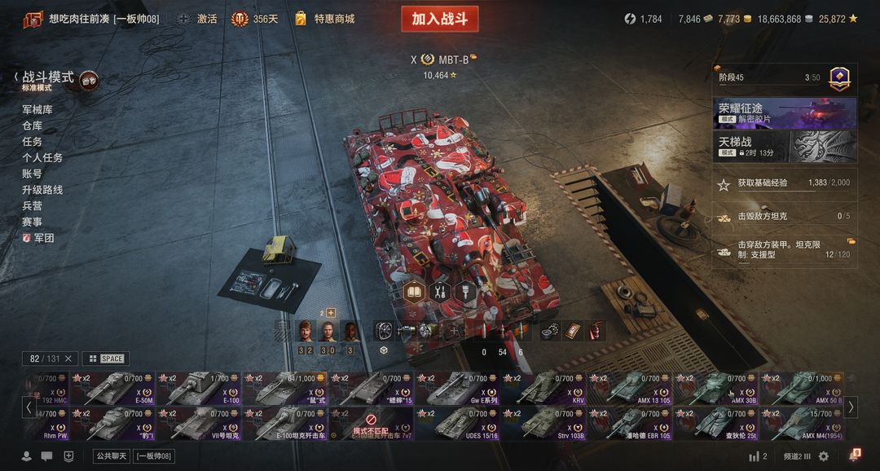Open the wrench maintenance hexagon icon
The height and width of the screenshot is (471, 880).
[439, 292]
